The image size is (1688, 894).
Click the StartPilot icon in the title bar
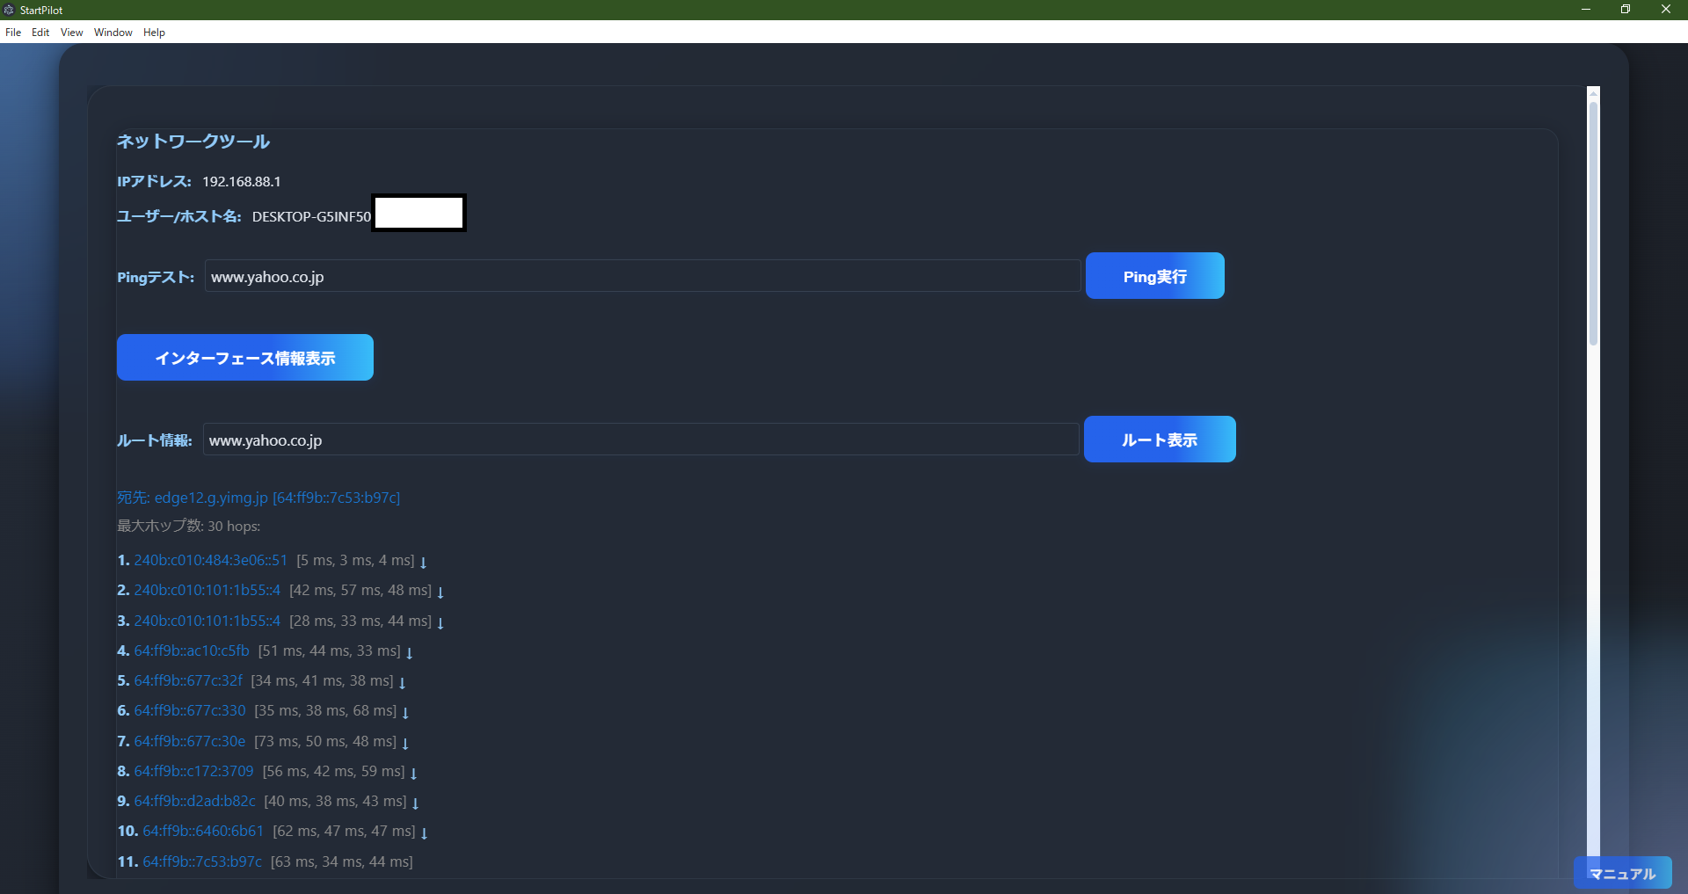9,10
